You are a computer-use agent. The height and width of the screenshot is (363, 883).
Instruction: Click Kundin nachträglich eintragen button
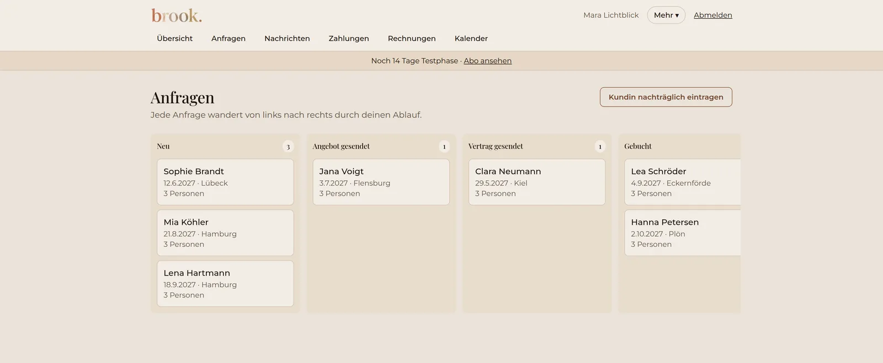click(666, 97)
